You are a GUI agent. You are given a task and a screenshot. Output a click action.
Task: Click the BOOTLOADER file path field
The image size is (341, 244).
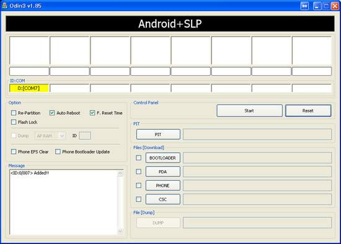click(257, 158)
